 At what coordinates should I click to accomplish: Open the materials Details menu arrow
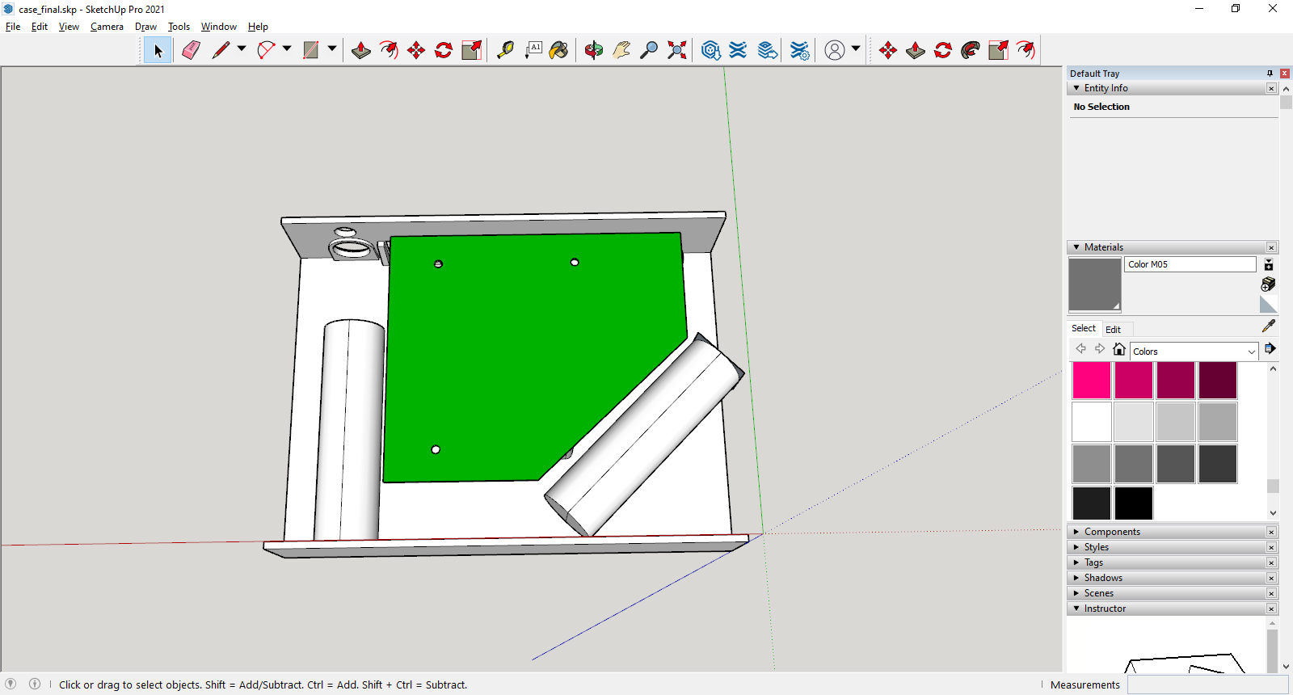(x=1270, y=349)
